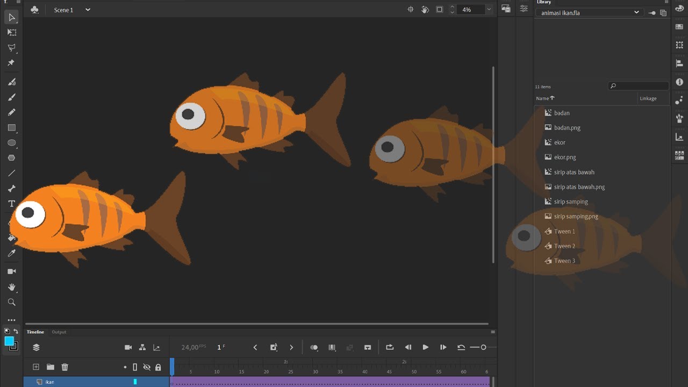
Task: Toggle clip content outside stage
Action: pyautogui.click(x=439, y=9)
